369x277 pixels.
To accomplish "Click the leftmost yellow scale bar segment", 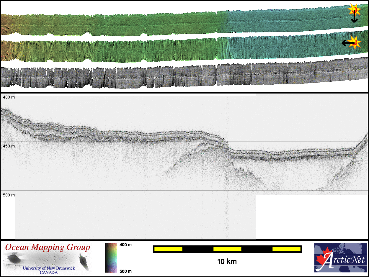I will [168, 249].
